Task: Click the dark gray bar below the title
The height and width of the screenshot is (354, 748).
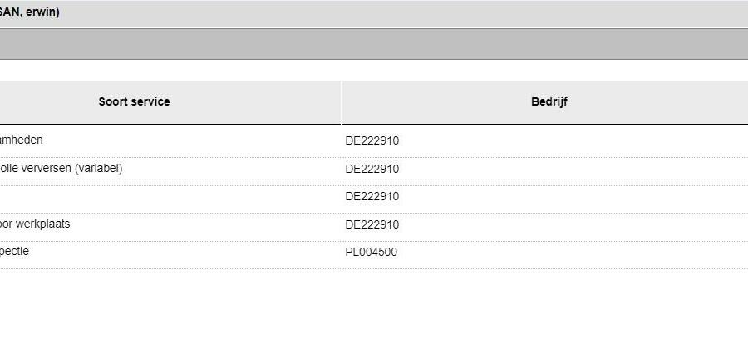Action: pyautogui.click(x=374, y=44)
